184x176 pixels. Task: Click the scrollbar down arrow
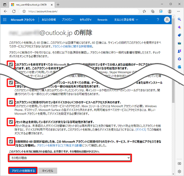point(173,174)
